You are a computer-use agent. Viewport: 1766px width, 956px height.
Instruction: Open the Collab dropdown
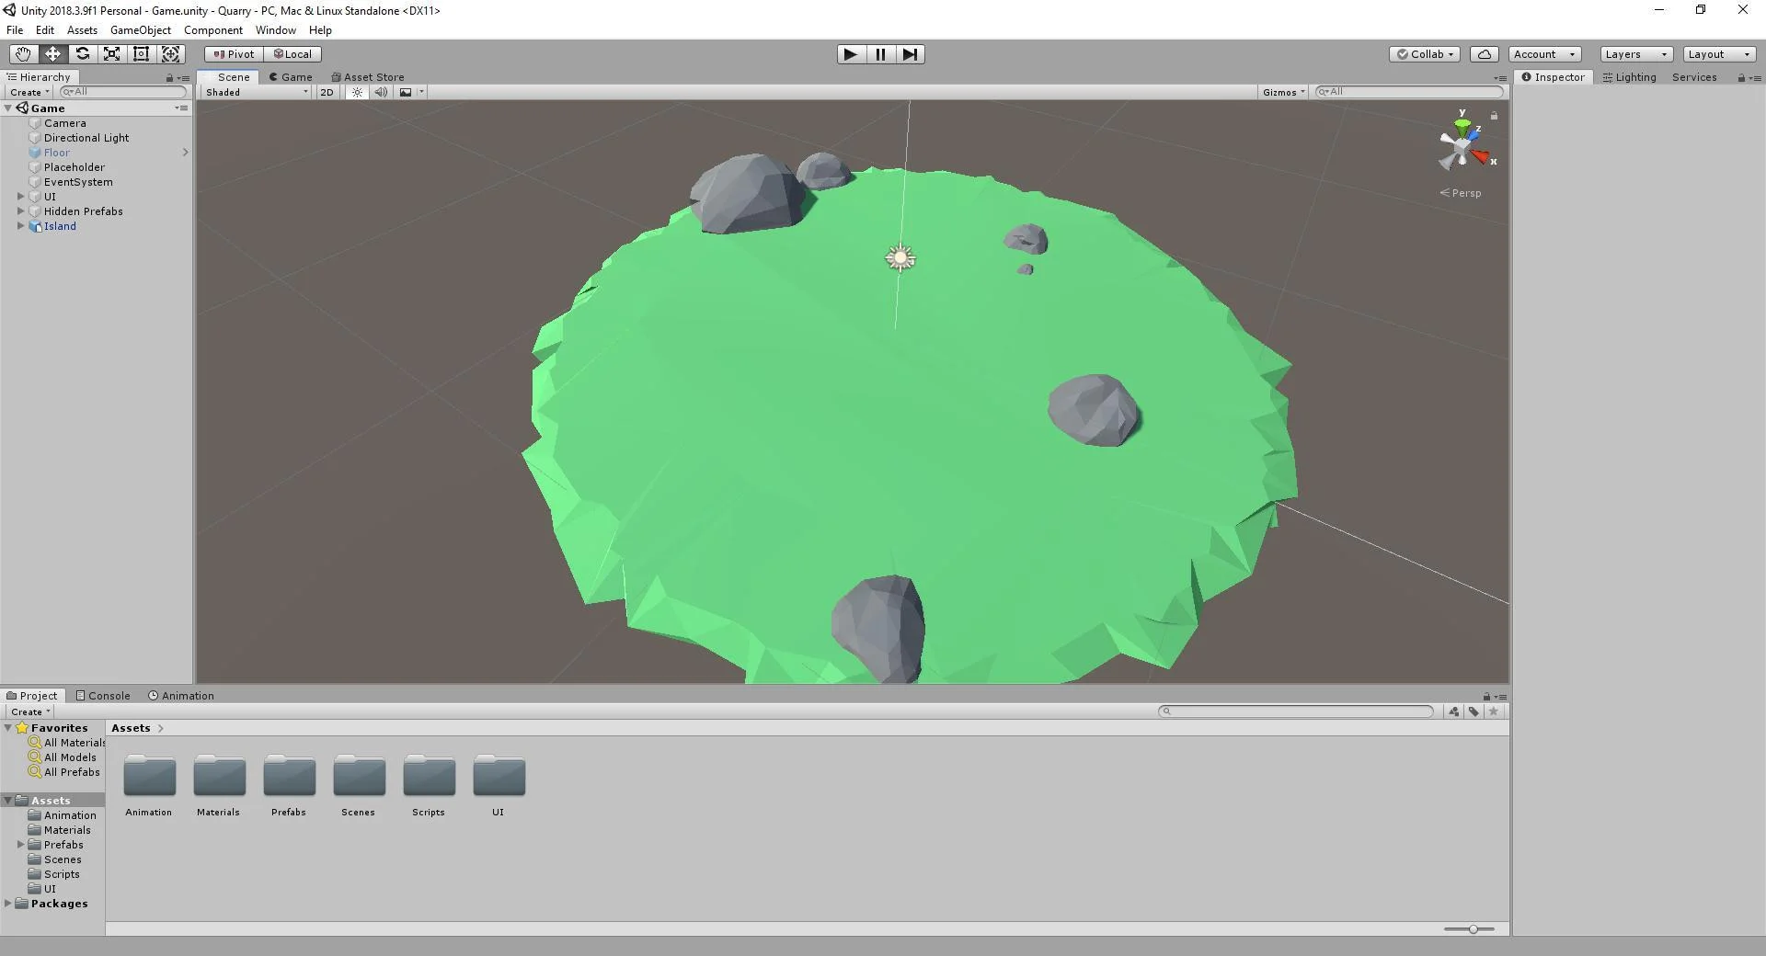tap(1426, 54)
